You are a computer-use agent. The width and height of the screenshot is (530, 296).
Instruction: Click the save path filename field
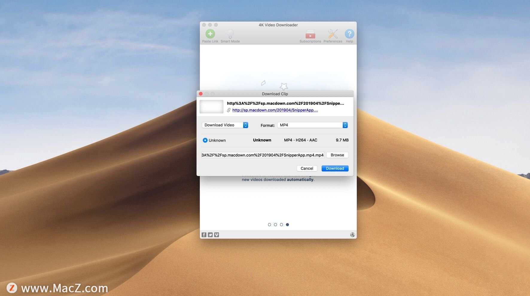[263, 155]
